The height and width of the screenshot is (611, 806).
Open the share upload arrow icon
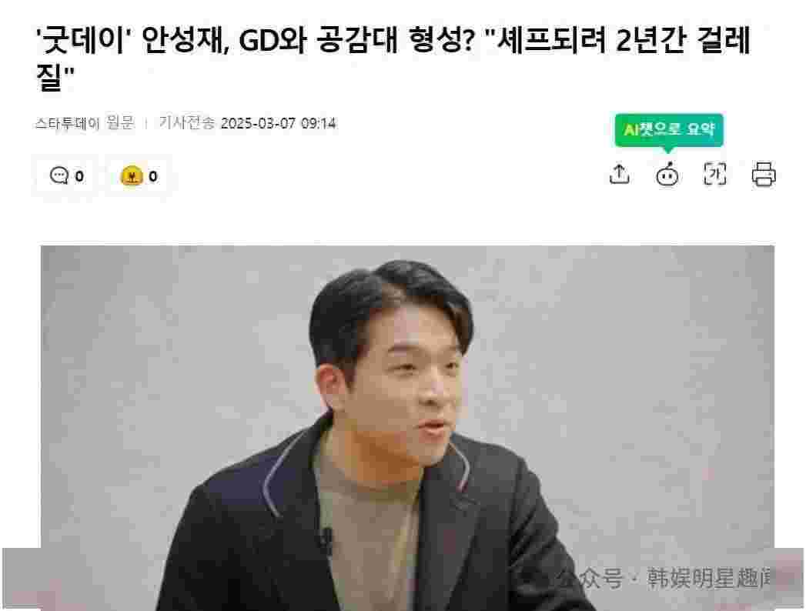click(620, 174)
